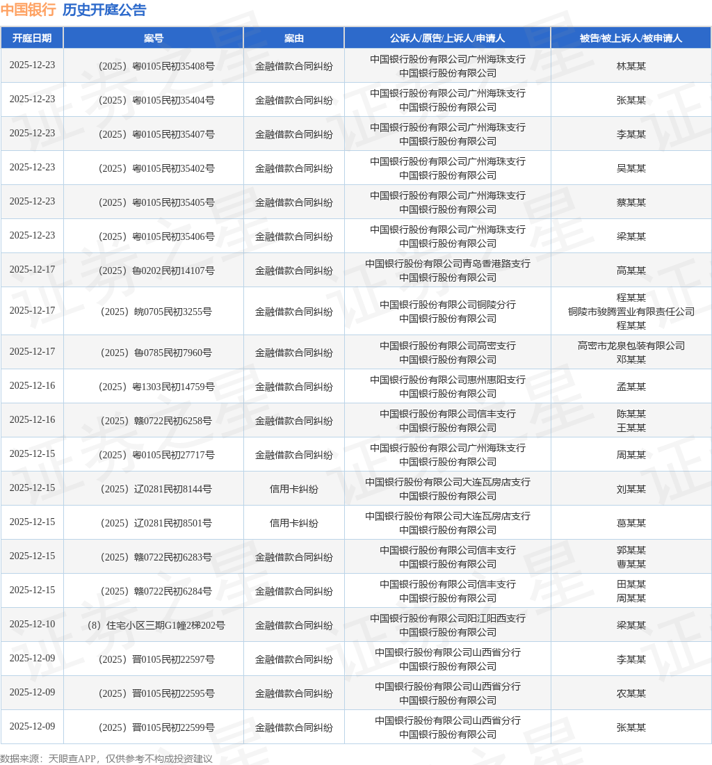The image size is (712, 765).
Task: Click plaintiff 中国银行股份有限公司高密支行
Action: [x=448, y=346]
